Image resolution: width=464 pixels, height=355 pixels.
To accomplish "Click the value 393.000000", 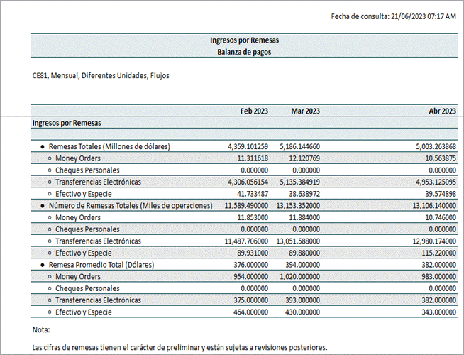I will [x=302, y=300].
